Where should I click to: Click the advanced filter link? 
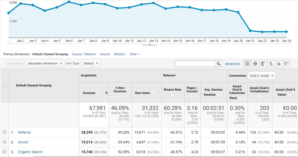tap(232, 64)
